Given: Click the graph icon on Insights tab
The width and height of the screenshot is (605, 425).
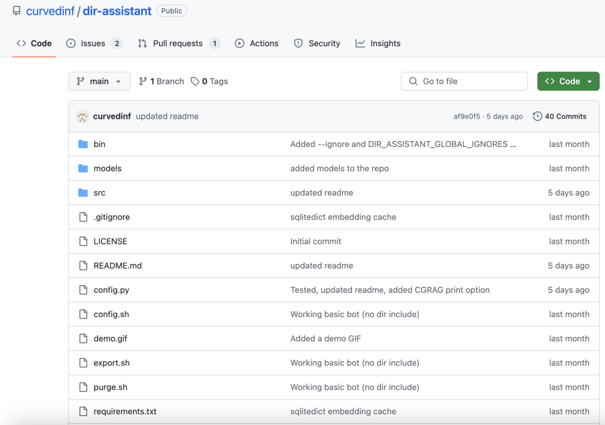Looking at the screenshot, I should (x=360, y=43).
